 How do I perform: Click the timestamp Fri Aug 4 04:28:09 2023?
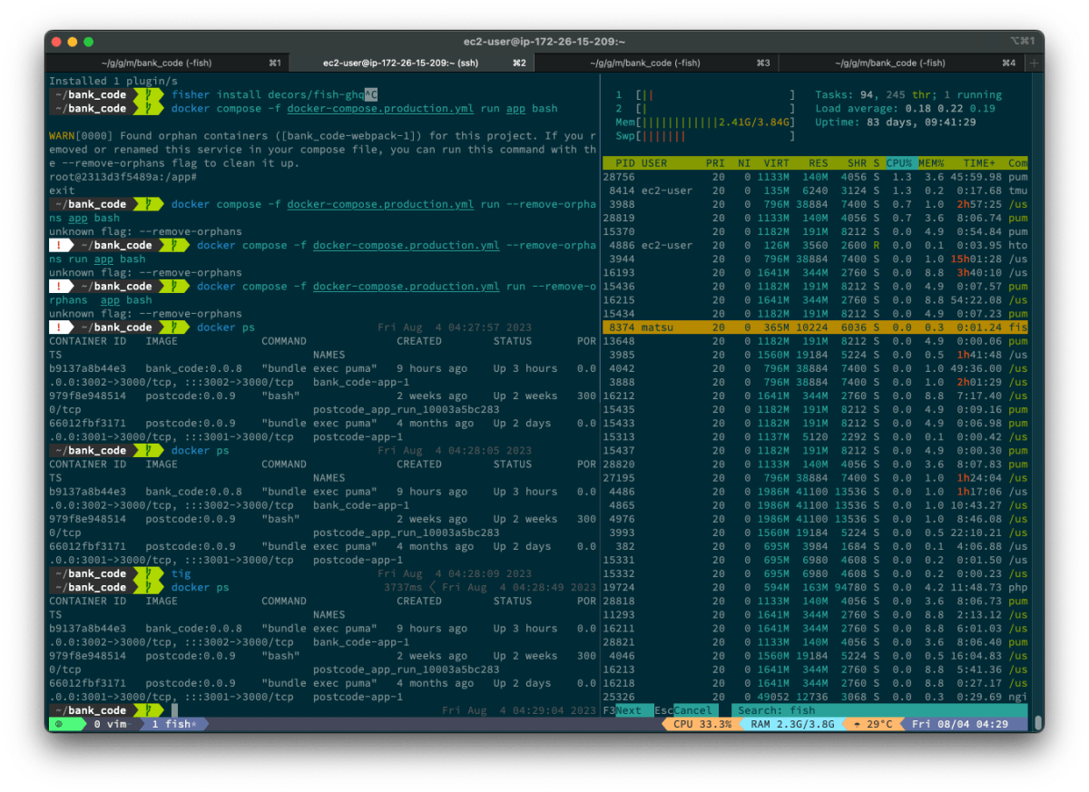pos(455,573)
